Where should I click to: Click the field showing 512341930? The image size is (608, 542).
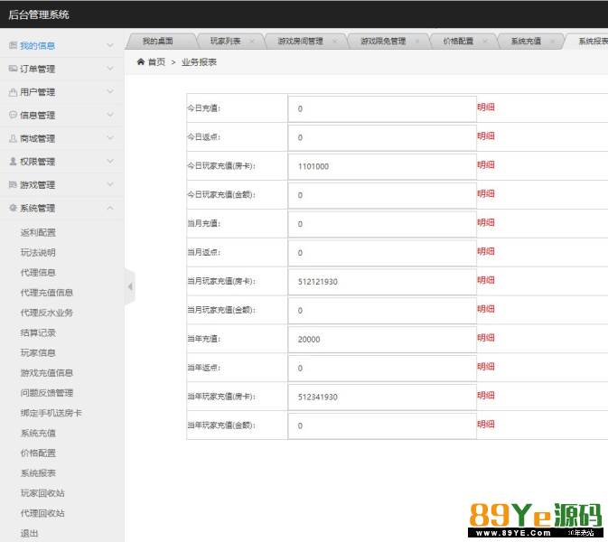pyautogui.click(x=382, y=397)
